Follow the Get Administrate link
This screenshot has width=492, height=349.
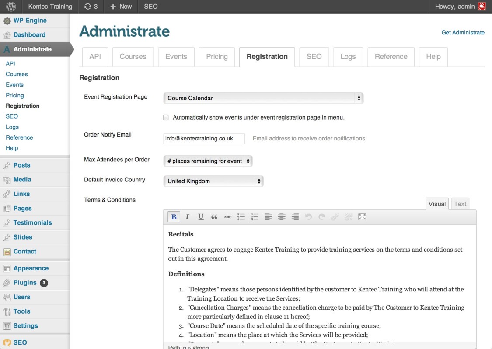(463, 33)
